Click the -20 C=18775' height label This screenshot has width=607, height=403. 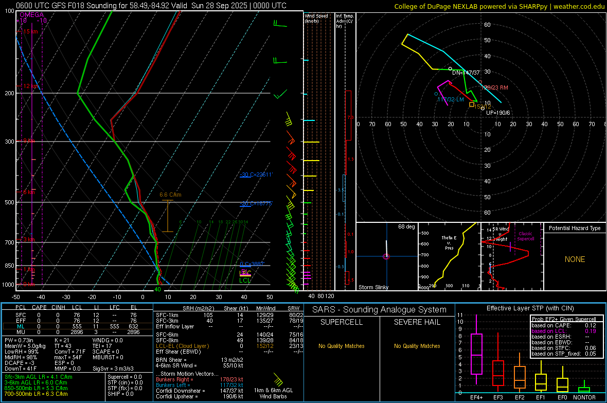[x=256, y=203]
